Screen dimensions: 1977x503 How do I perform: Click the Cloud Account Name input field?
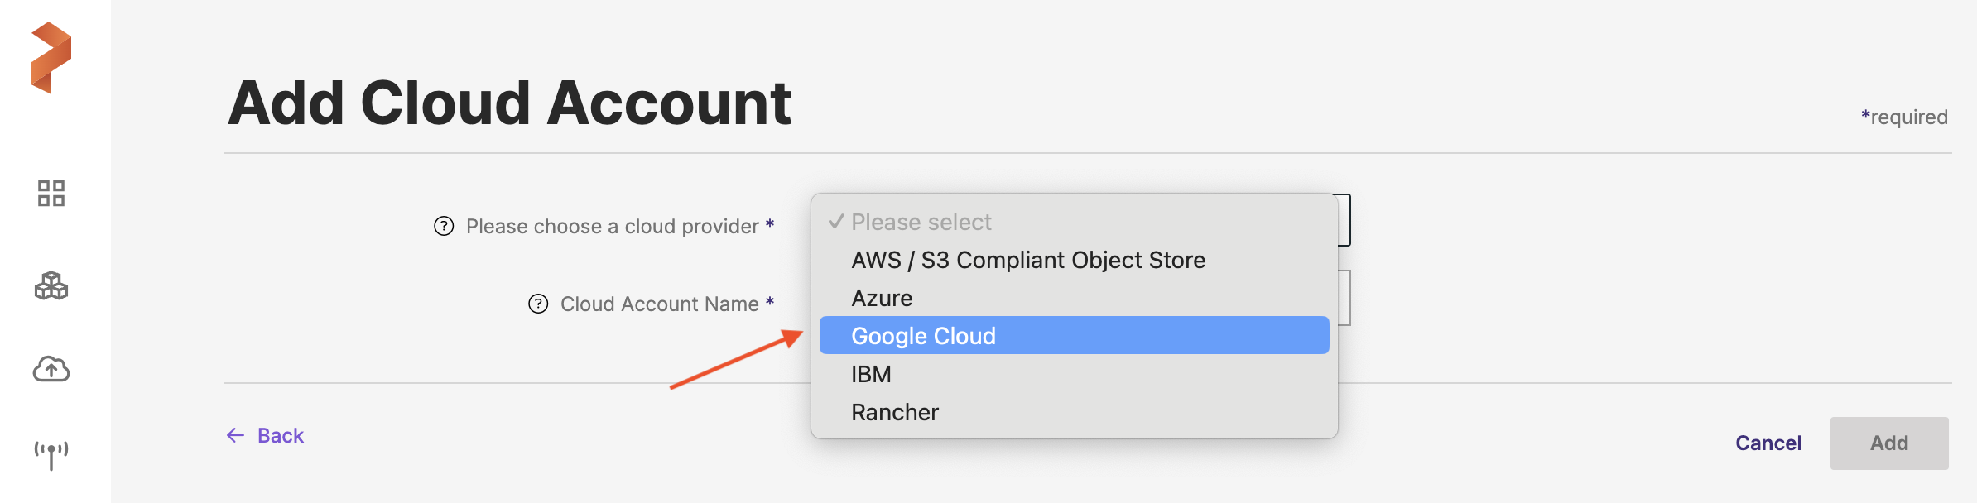1344,298
